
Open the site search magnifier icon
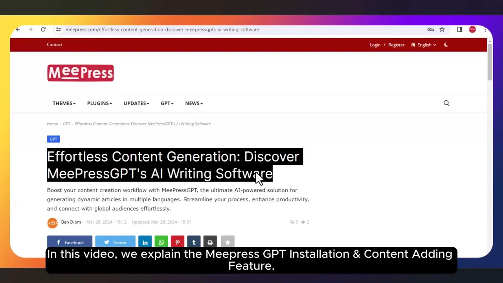click(446, 103)
